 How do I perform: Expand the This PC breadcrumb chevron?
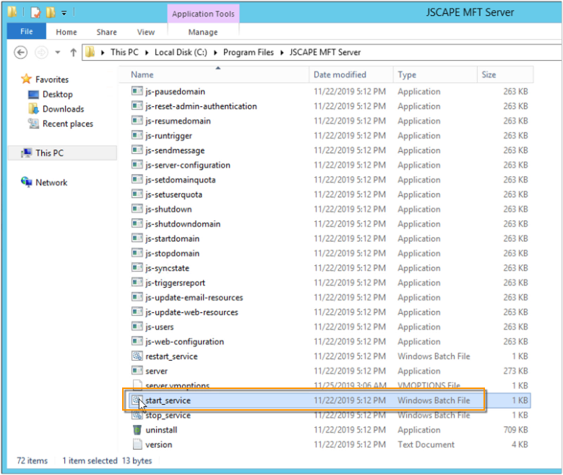click(147, 53)
